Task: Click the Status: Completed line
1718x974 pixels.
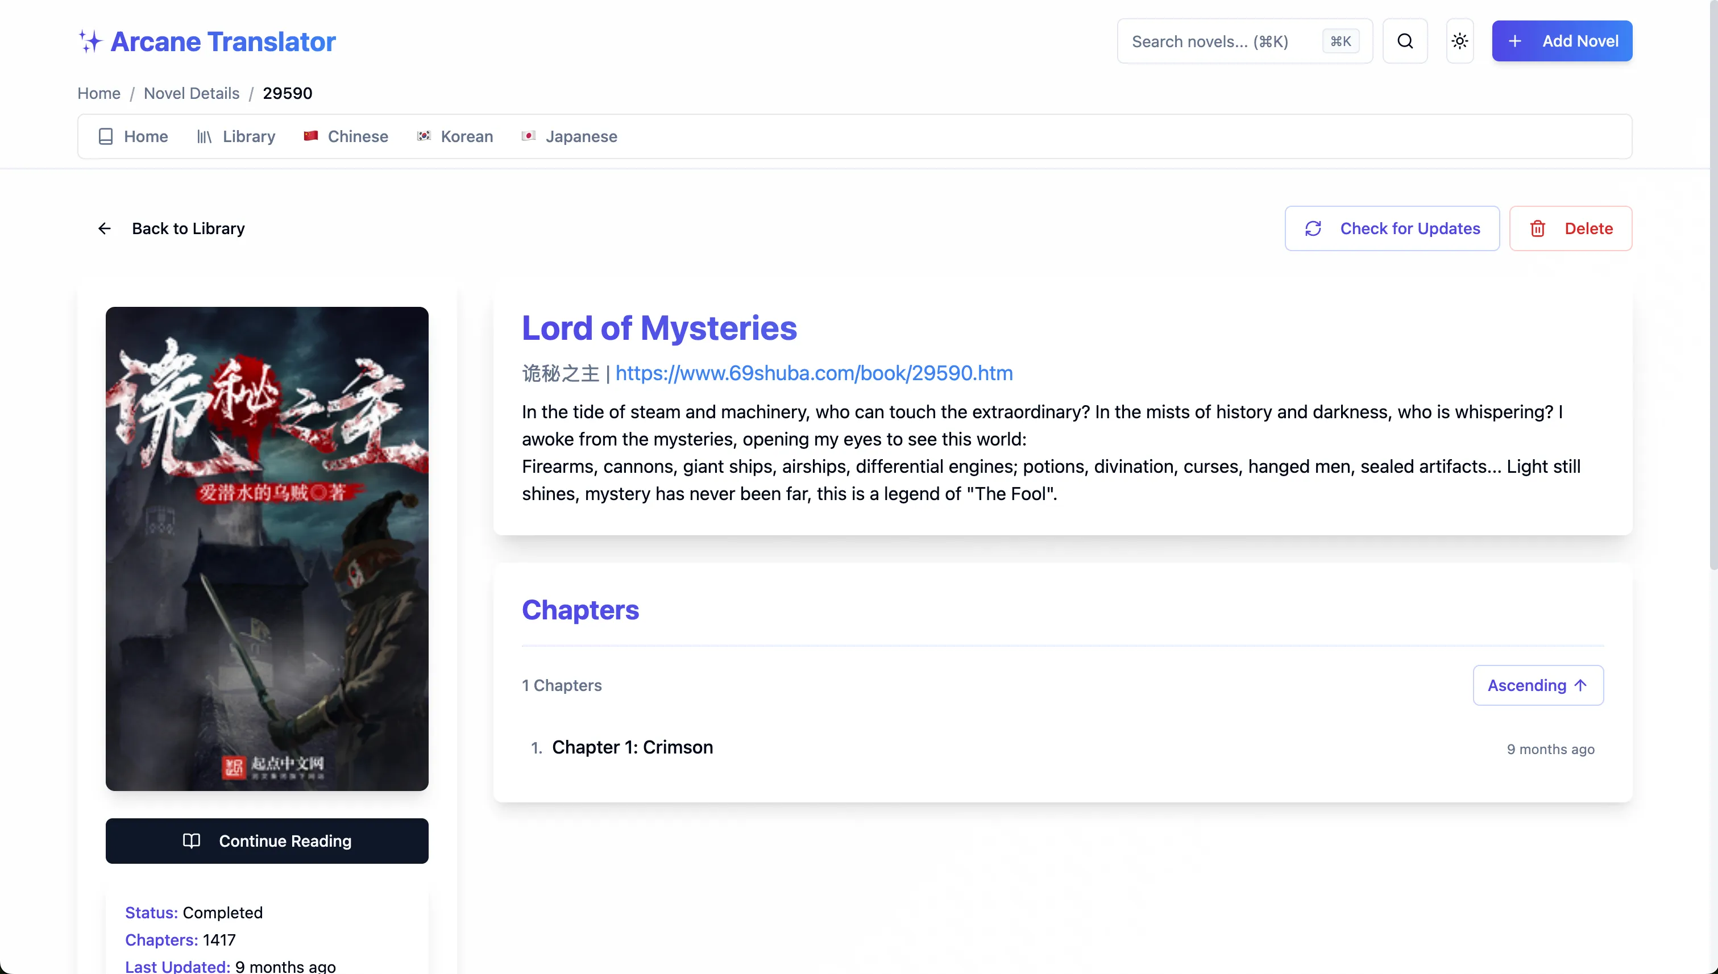Action: click(x=194, y=913)
